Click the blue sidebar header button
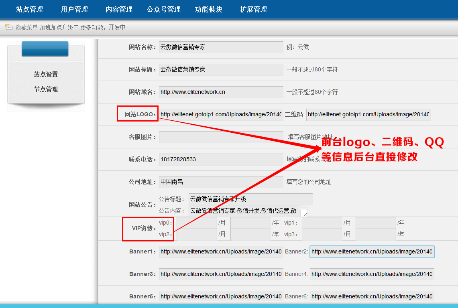Image resolution: width=458 pixels, height=308 pixels. point(45,49)
